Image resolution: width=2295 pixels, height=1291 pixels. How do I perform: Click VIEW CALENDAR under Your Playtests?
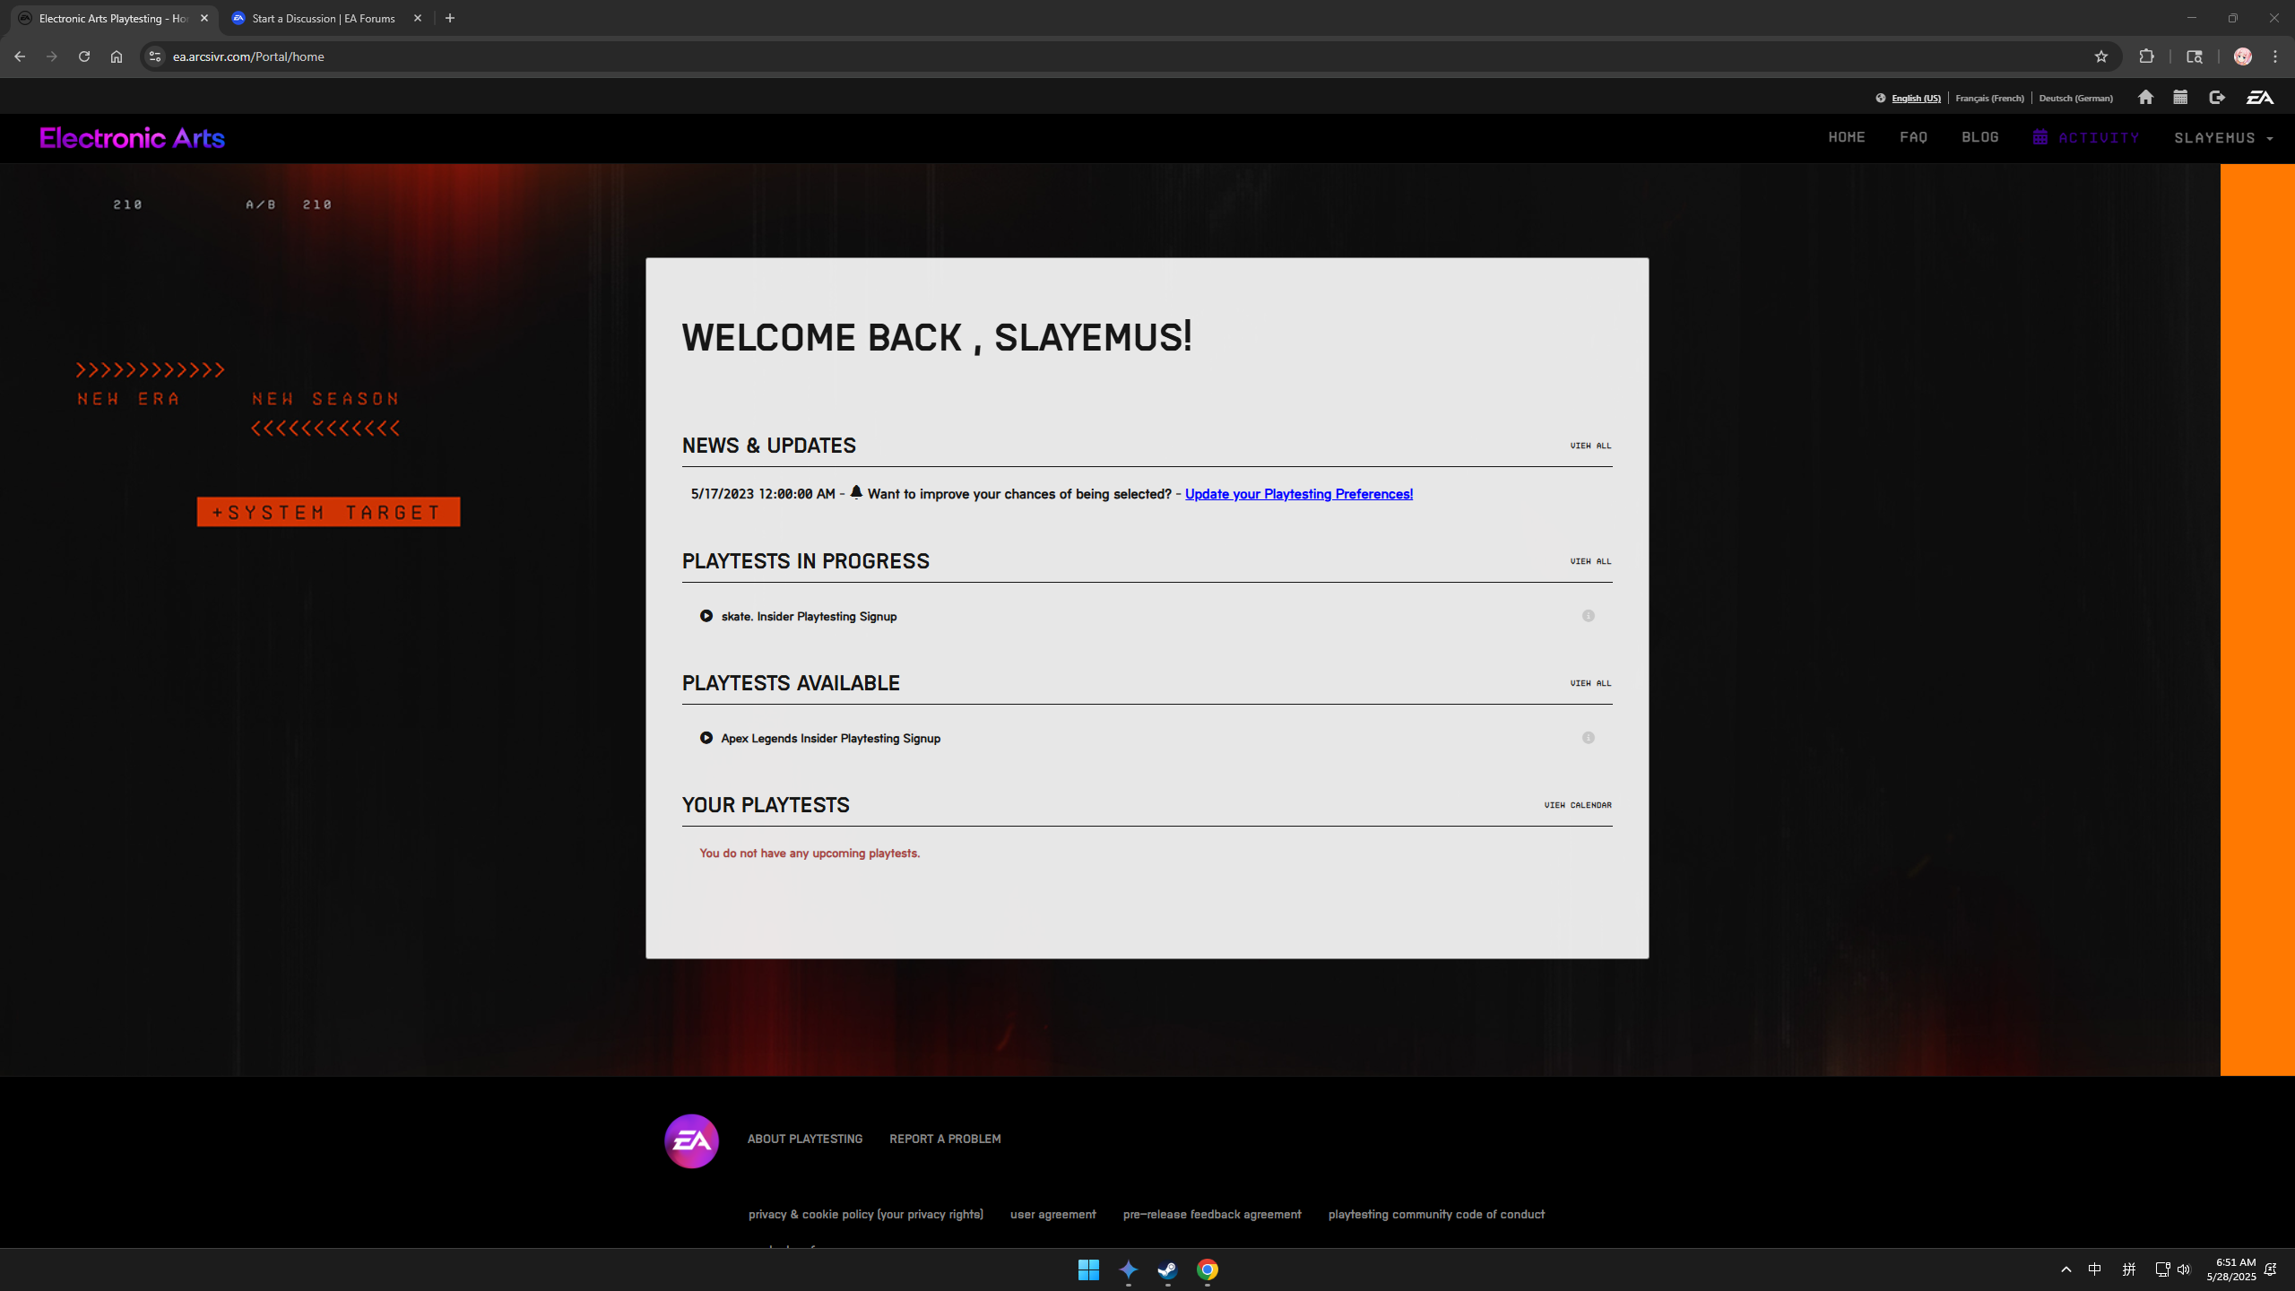(1578, 805)
